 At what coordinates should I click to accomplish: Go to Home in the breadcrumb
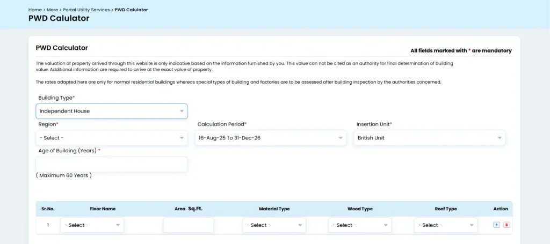coord(35,10)
